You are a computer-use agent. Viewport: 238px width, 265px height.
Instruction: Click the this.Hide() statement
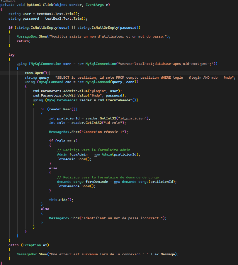point(61,200)
